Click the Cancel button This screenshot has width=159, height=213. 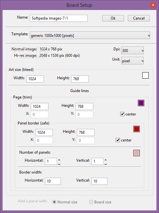pyautogui.click(x=138, y=18)
